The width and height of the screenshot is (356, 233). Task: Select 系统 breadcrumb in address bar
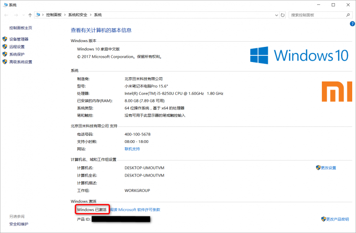click(x=98, y=15)
